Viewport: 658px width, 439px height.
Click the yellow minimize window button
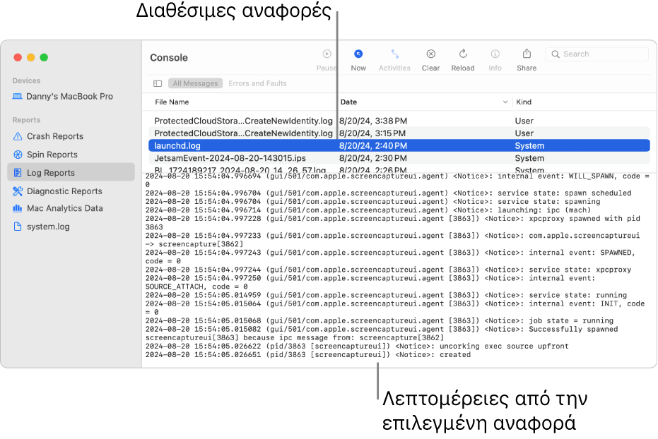30,57
